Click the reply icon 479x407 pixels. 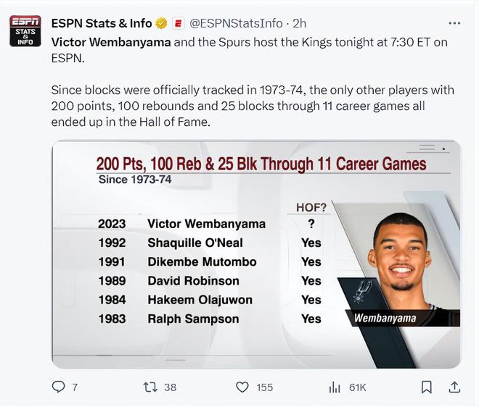[x=59, y=387]
